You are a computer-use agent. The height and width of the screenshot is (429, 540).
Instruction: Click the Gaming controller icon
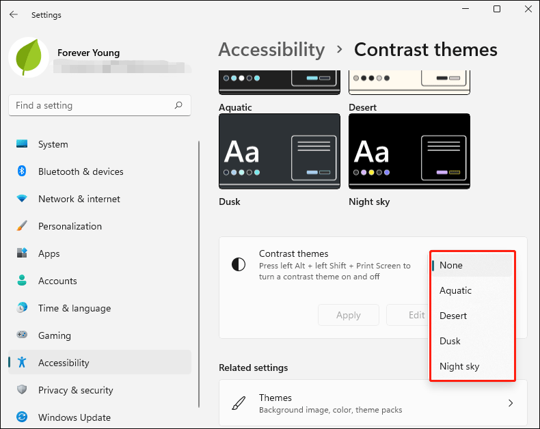point(22,335)
